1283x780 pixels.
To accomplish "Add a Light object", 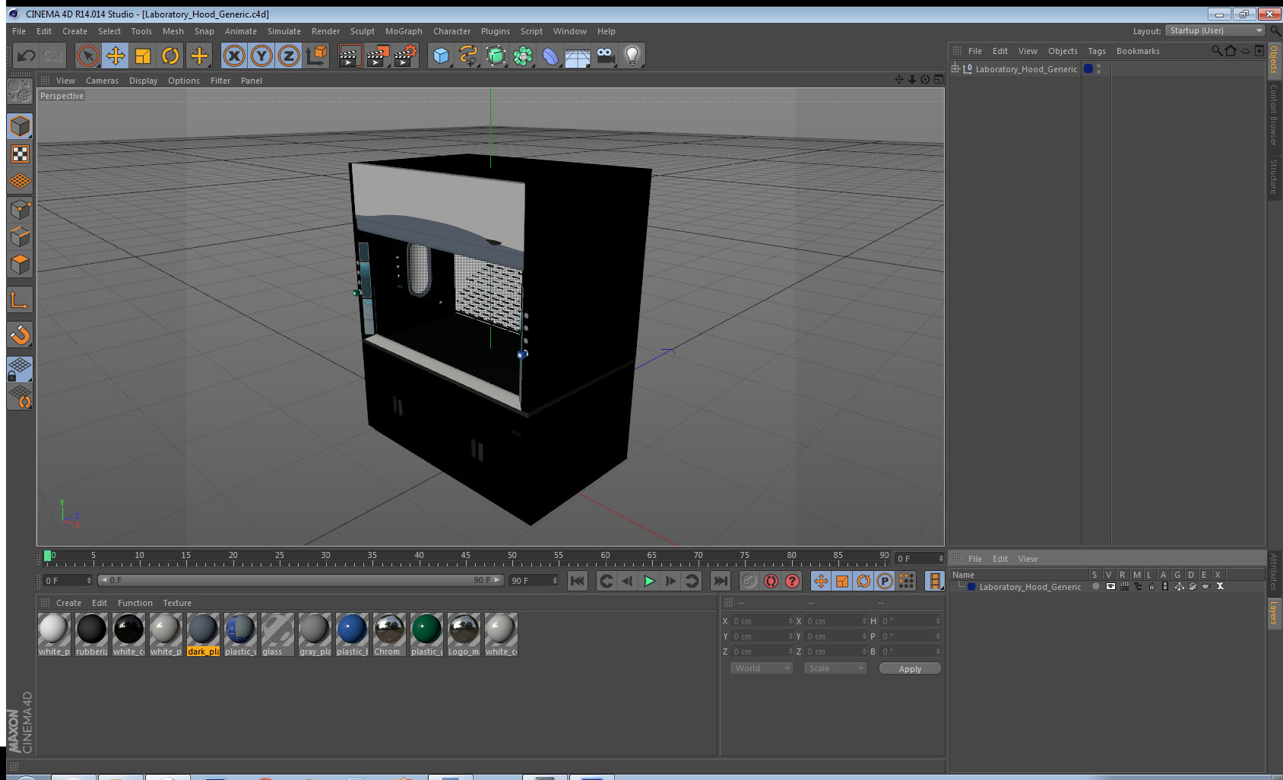I will click(632, 55).
